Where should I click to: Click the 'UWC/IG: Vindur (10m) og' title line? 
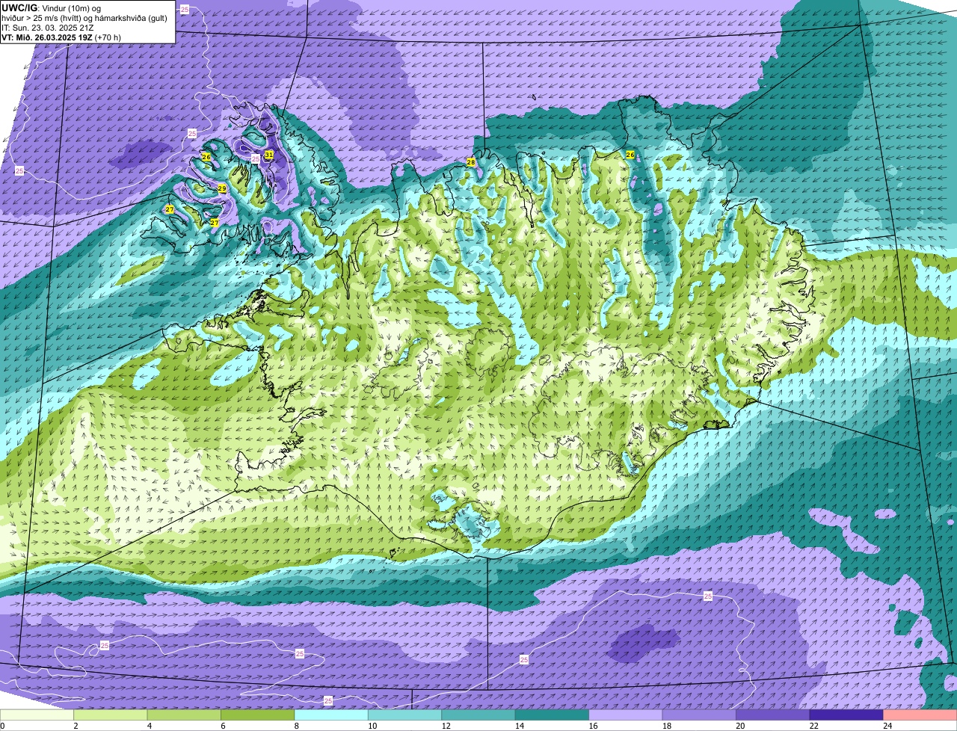pyautogui.click(x=51, y=7)
